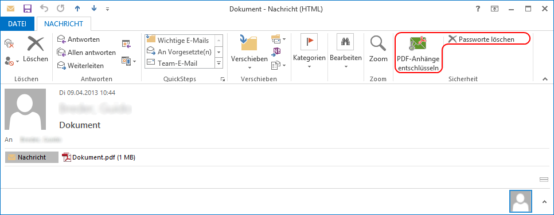Collapse the ribbon with the chevron
Screen dimensions: 554x215
(x=544, y=79)
